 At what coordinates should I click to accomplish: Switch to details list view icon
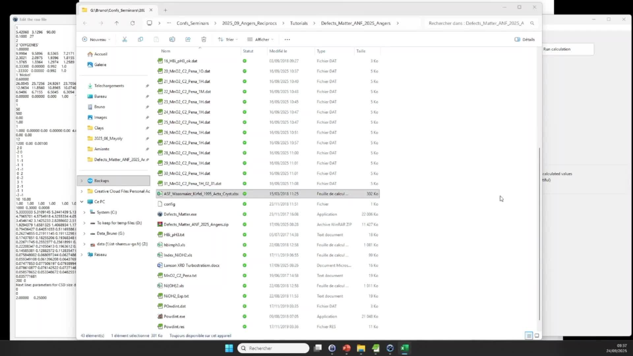(x=529, y=336)
